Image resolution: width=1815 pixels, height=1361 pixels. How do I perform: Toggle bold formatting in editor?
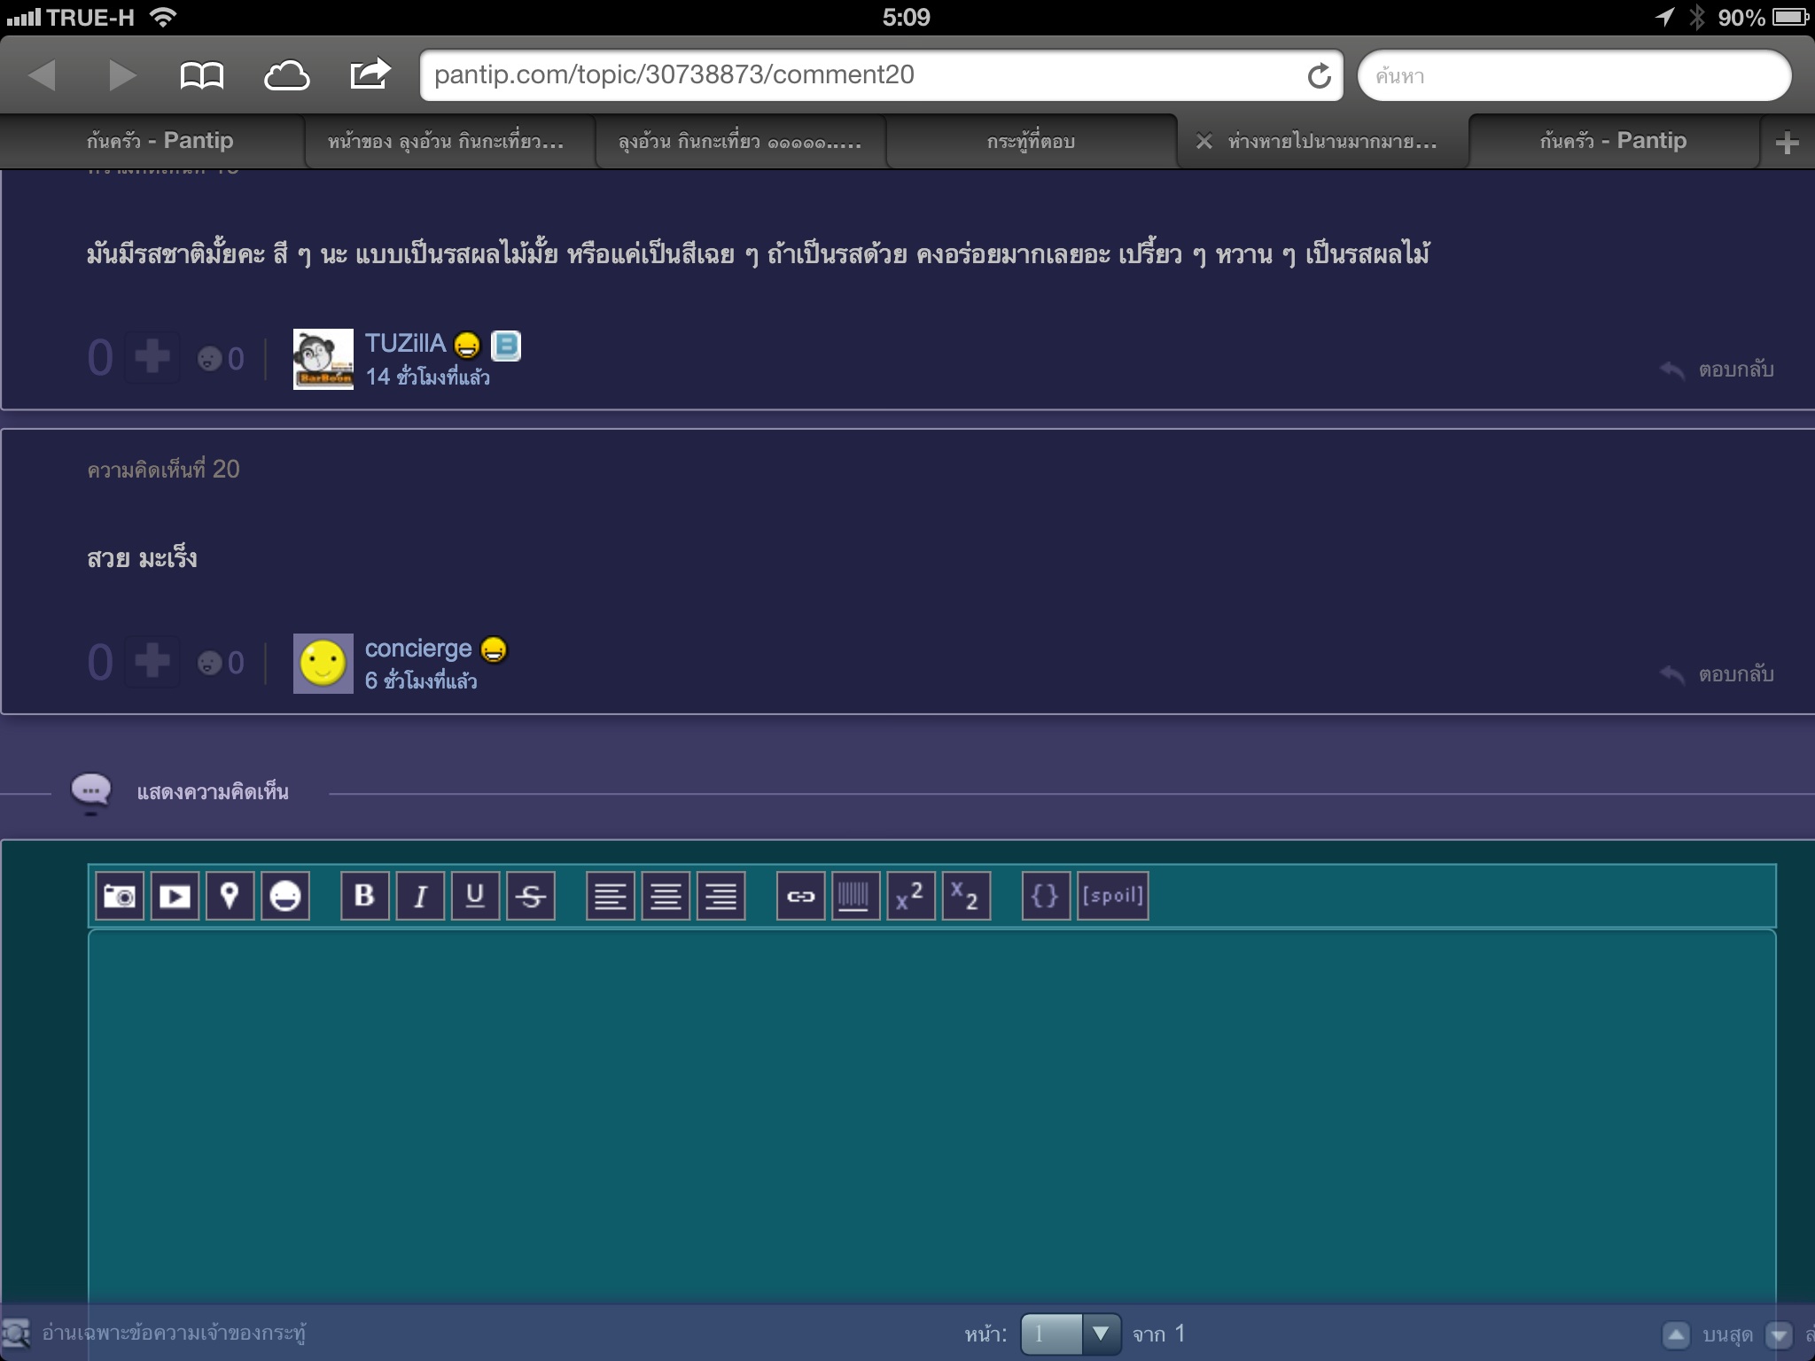pos(364,896)
